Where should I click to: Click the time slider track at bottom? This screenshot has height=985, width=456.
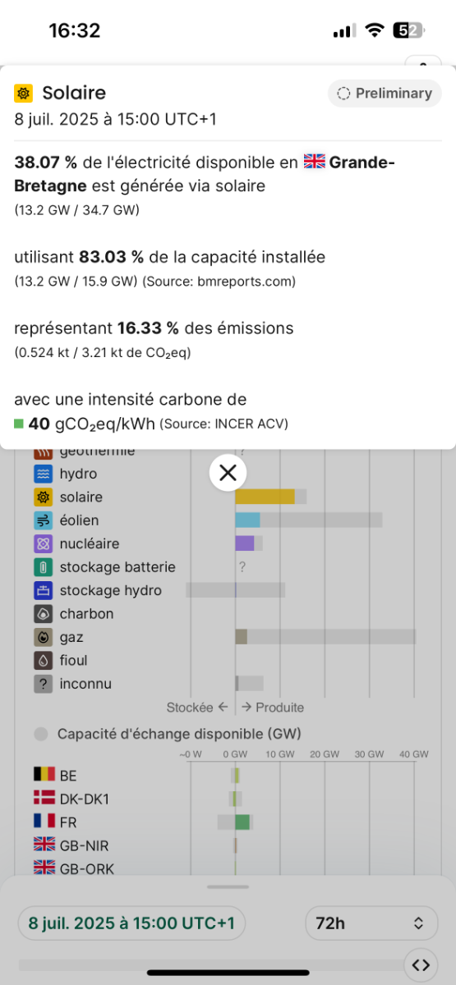(x=210, y=965)
